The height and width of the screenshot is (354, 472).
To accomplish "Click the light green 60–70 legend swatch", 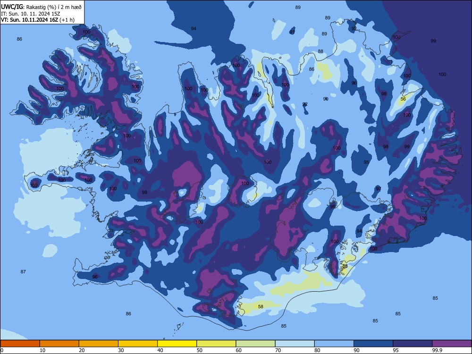I will tap(255, 344).
